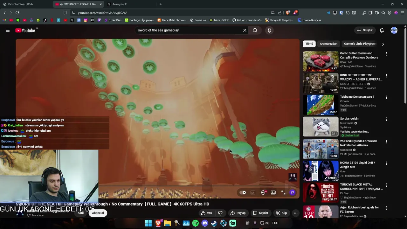
Task: Create a clip with Klip
Action: click(x=281, y=213)
